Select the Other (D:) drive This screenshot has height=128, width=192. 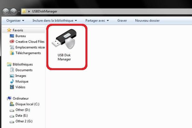click(x=22, y=110)
